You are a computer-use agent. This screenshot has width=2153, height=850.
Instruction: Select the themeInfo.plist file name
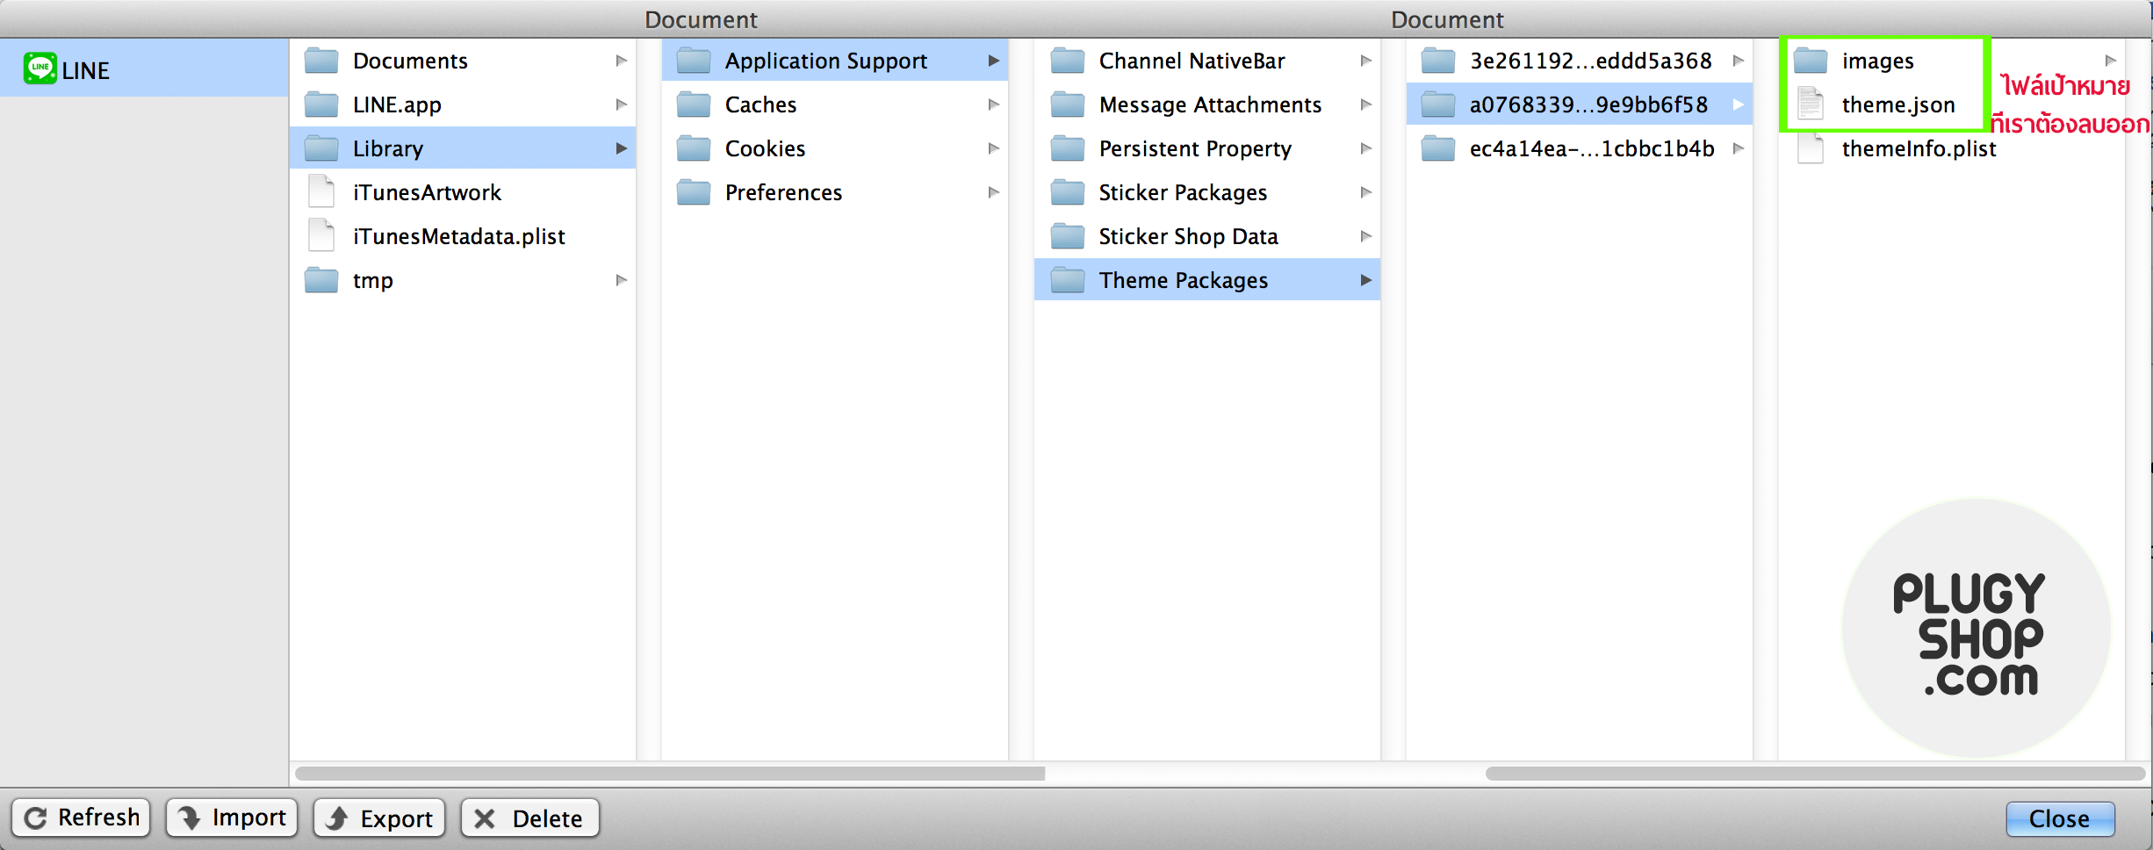pos(1919,148)
